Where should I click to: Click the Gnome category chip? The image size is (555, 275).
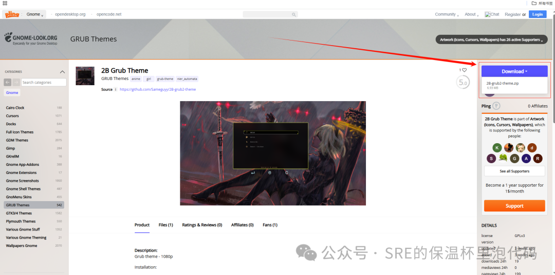click(x=12, y=93)
